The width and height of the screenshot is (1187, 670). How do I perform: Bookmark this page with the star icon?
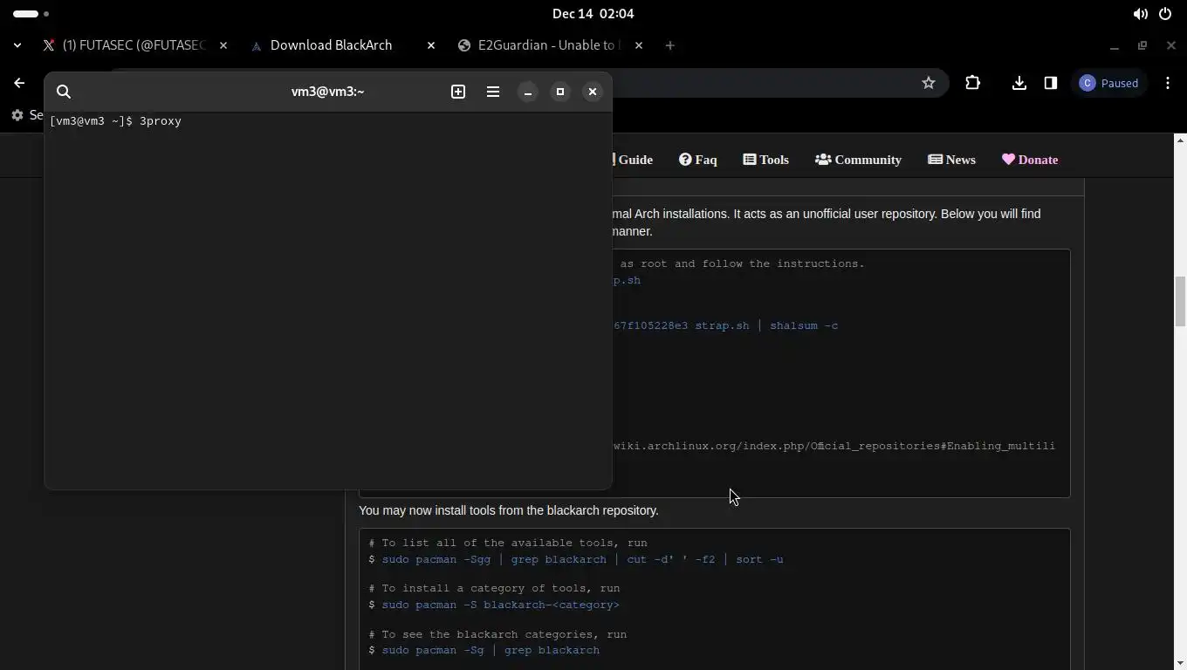[929, 83]
